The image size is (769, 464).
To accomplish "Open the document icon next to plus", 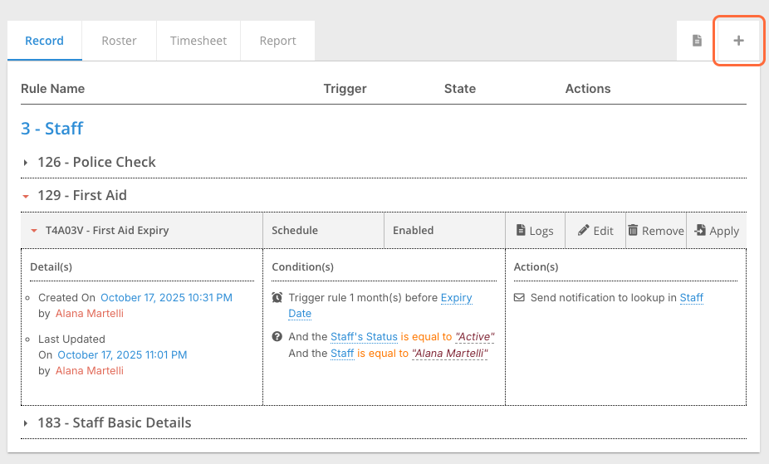I will 697,41.
